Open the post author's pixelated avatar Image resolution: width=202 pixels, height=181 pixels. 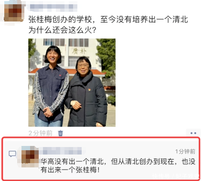[14, 12]
